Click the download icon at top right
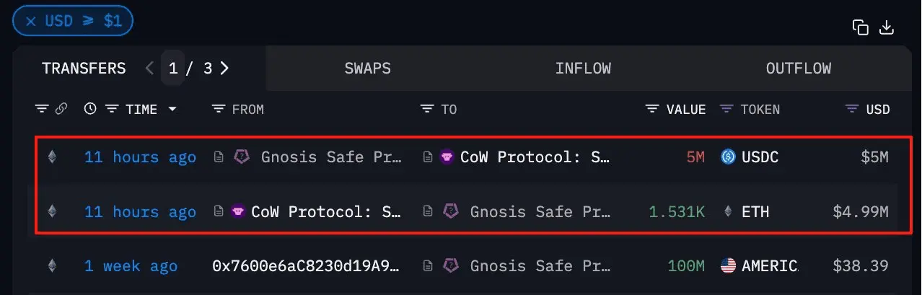 tap(887, 27)
